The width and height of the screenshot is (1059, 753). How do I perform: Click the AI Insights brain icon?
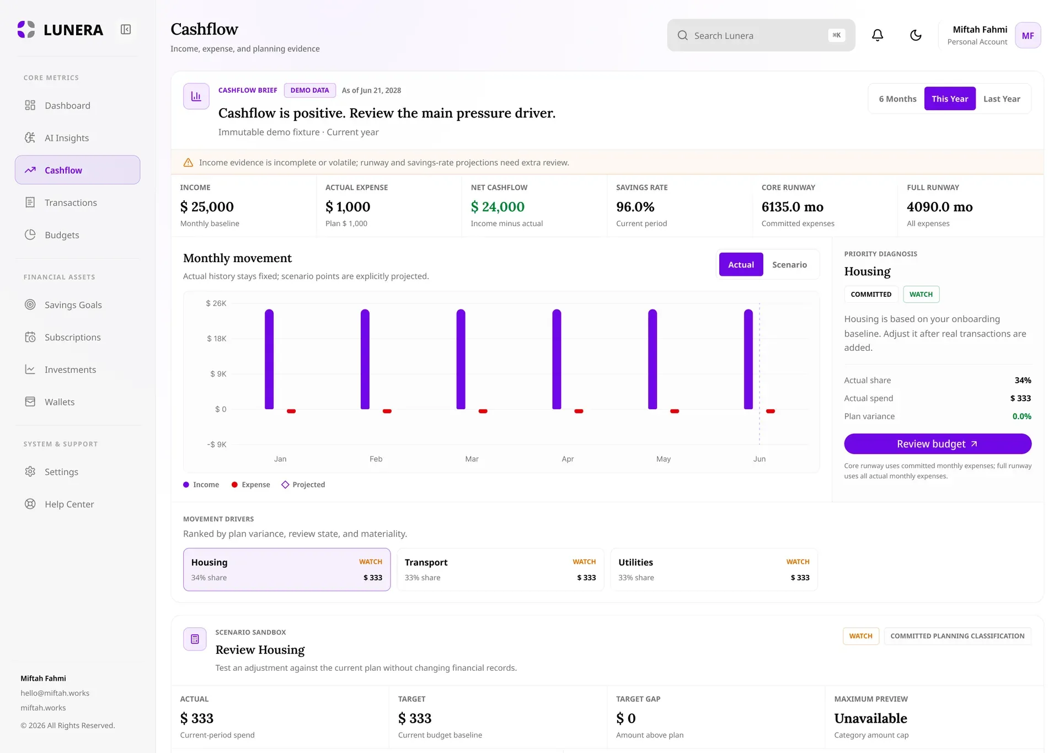[30, 137]
